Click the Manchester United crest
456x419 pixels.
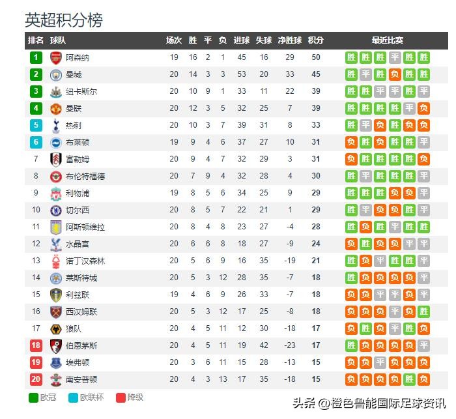(x=55, y=108)
